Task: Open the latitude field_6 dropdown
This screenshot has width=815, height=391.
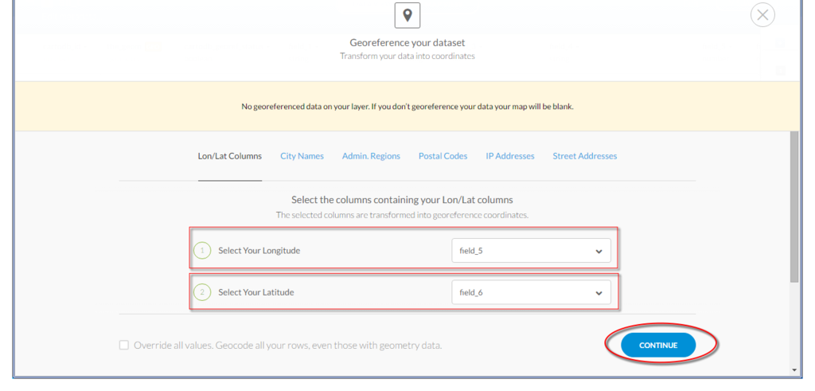Action: click(531, 292)
